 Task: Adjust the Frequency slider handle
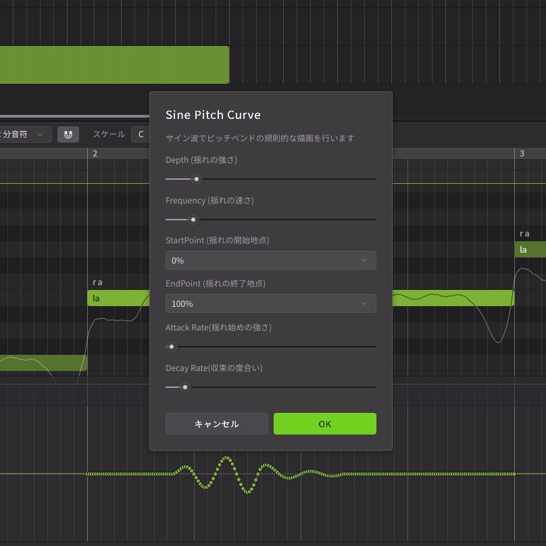point(193,220)
